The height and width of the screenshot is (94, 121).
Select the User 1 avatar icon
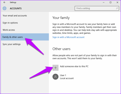click(55, 77)
